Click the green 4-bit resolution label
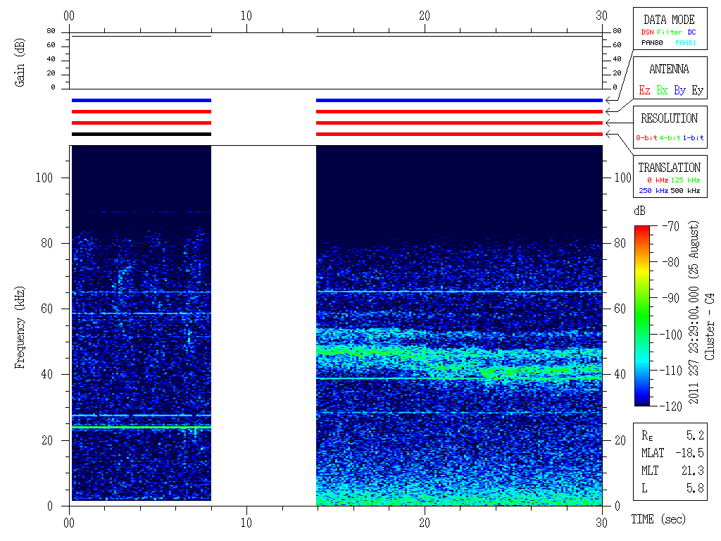Screen dimensions: 721x541 [670, 138]
